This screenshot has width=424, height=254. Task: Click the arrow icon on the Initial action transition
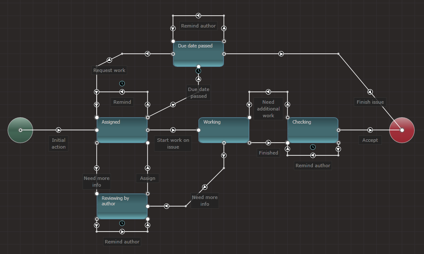coord(59,130)
